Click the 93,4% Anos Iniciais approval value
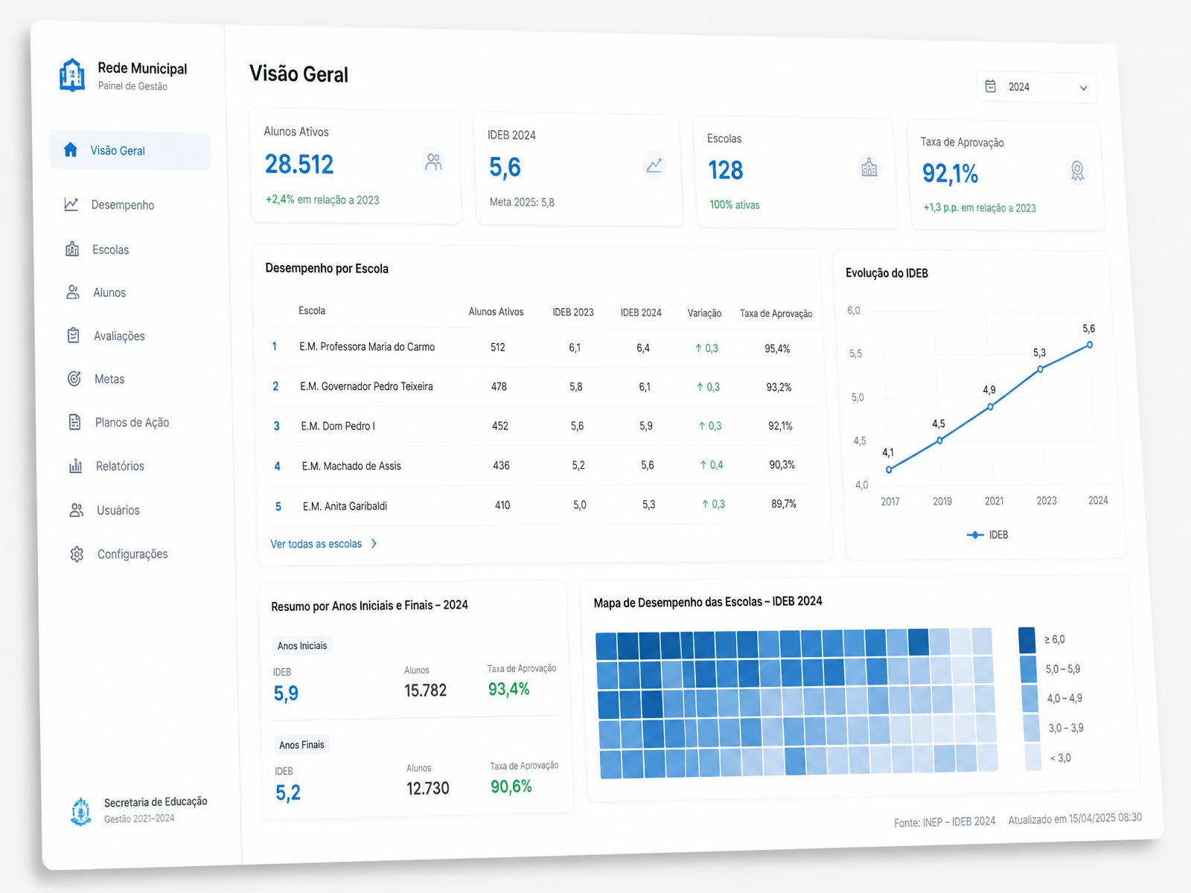Screen dimensions: 1191x893 click(509, 689)
